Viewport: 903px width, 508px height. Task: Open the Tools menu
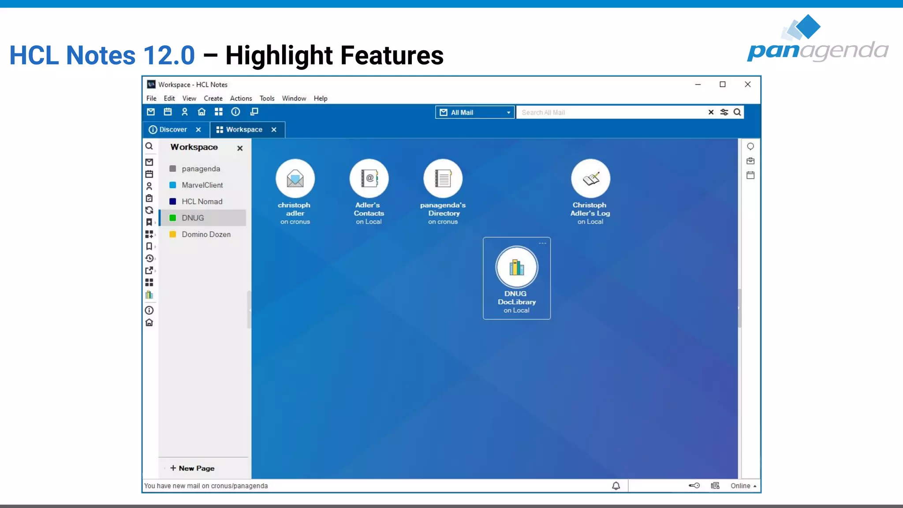pos(267,98)
